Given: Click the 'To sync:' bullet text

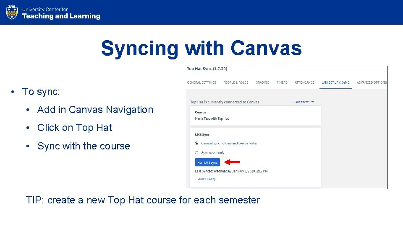Looking at the screenshot, I should [41, 92].
